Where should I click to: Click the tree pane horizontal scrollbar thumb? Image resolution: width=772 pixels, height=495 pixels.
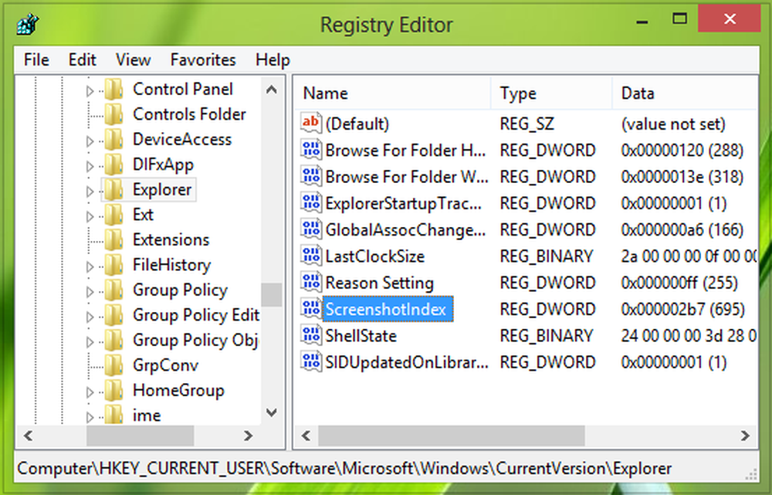[x=141, y=436]
